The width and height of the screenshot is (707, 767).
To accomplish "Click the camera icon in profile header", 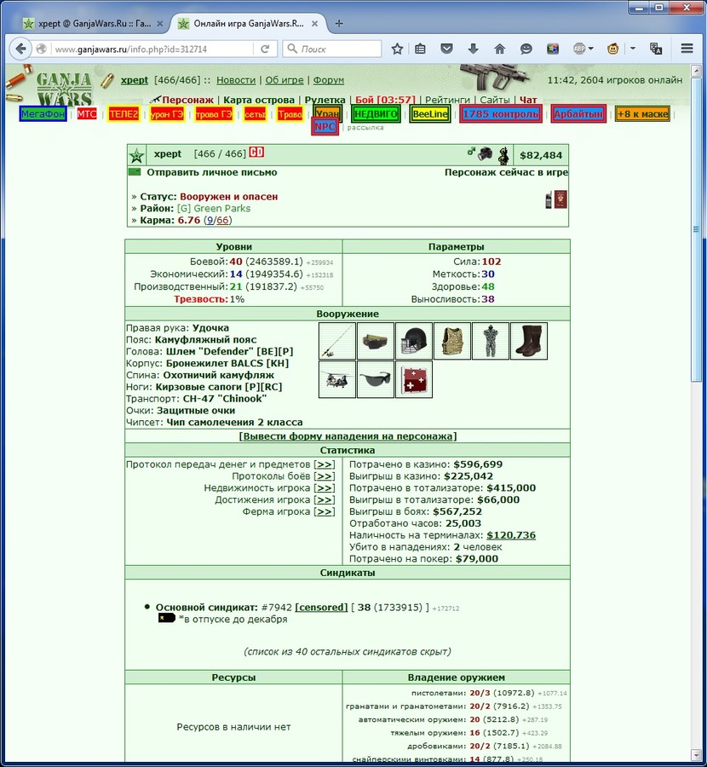I will click(x=485, y=153).
